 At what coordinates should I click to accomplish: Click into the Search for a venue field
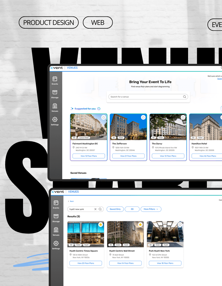[x=148, y=97]
